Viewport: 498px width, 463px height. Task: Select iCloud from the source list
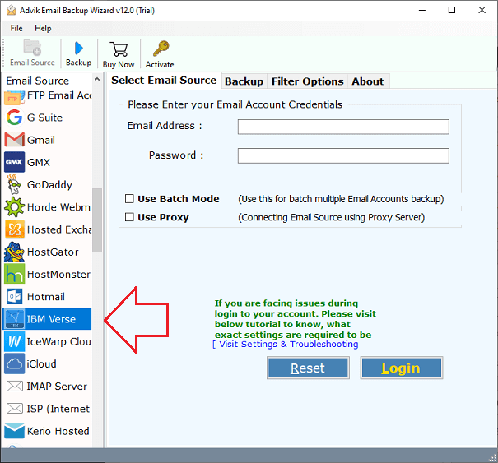pyautogui.click(x=41, y=363)
